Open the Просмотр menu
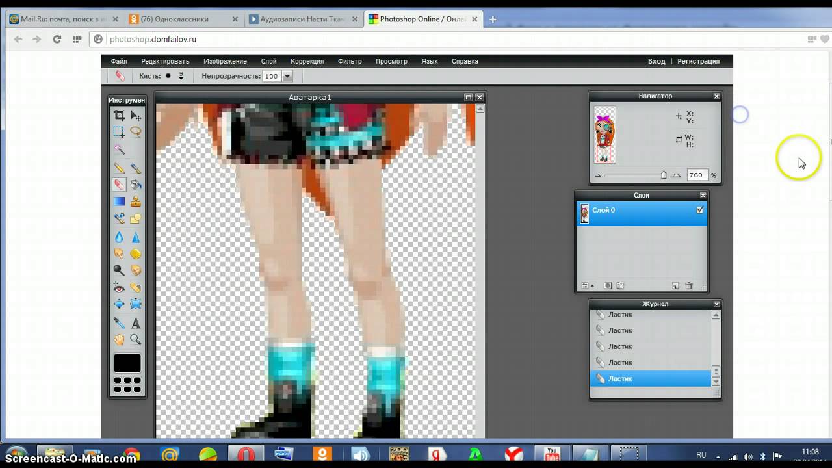 pyautogui.click(x=391, y=61)
